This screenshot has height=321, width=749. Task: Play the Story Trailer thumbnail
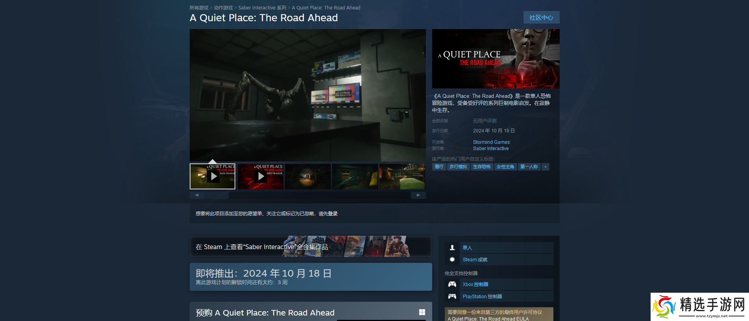pos(260,176)
